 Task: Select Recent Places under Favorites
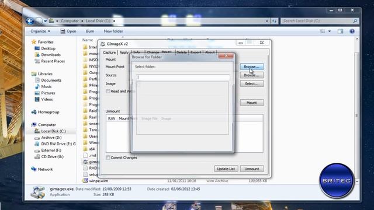point(53,61)
